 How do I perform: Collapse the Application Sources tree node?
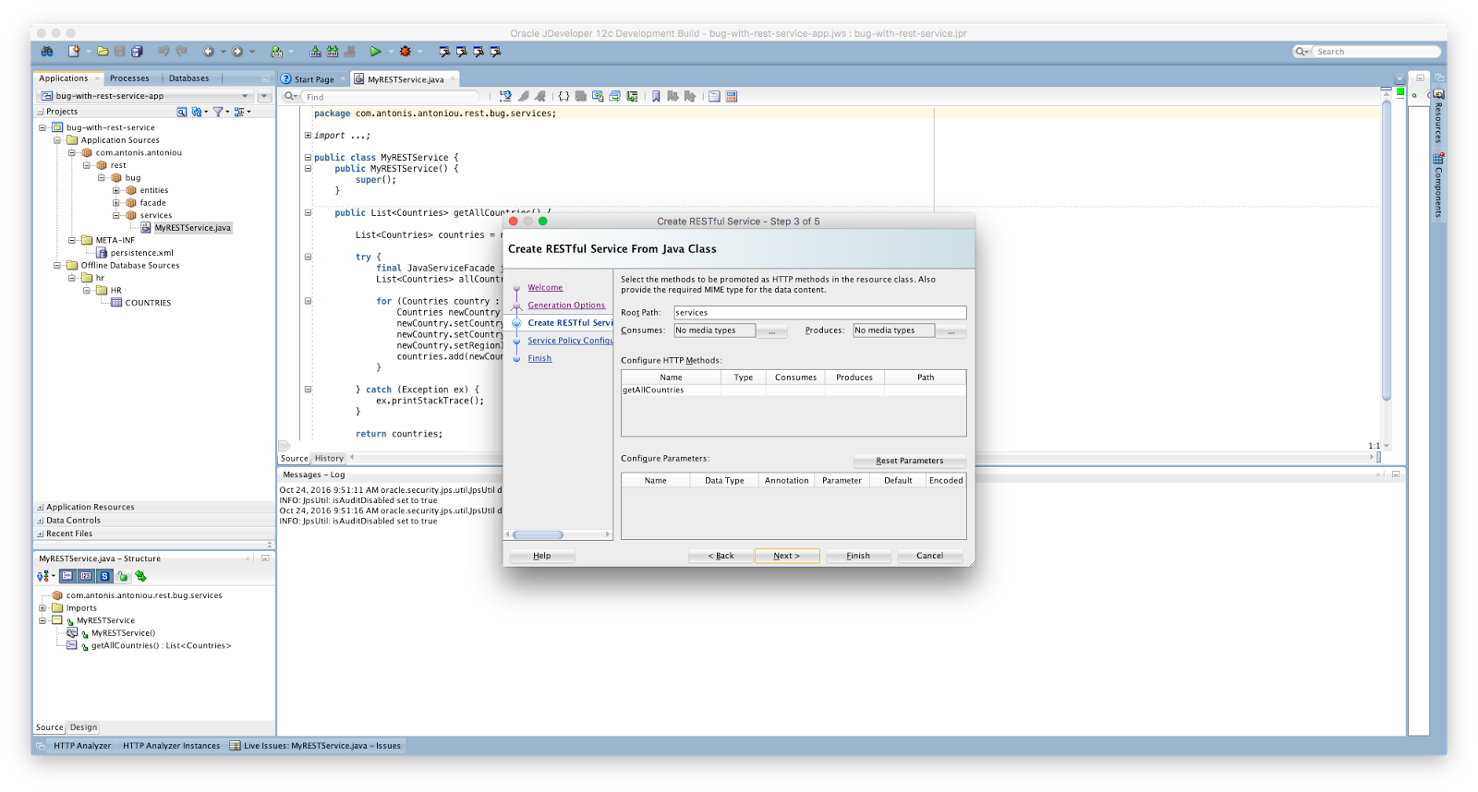click(x=57, y=140)
